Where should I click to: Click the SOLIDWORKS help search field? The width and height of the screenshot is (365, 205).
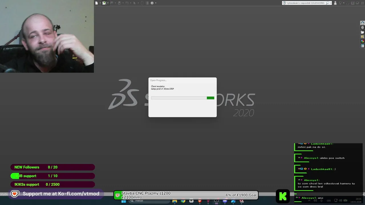(307, 3)
